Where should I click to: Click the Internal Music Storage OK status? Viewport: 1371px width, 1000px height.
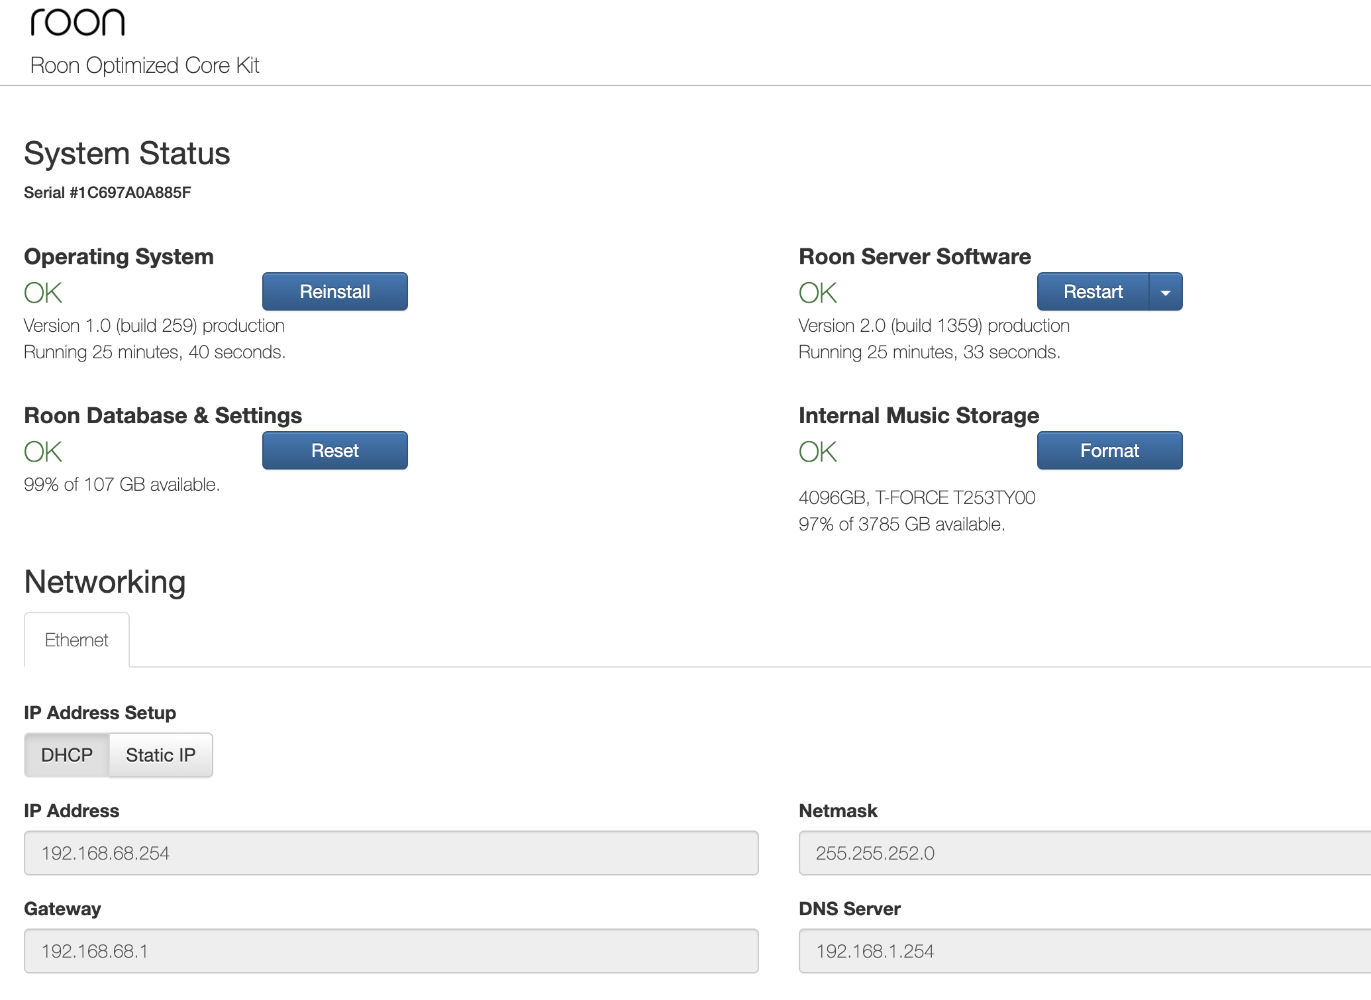(818, 452)
